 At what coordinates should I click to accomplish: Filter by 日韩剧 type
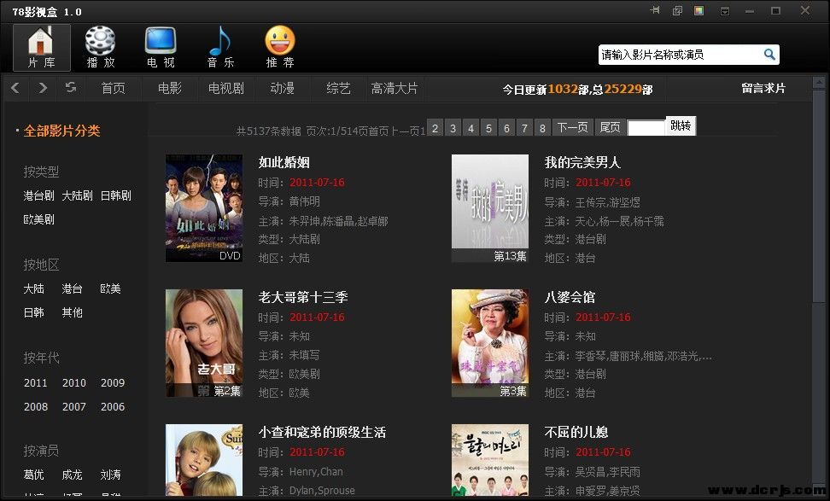click(x=116, y=195)
